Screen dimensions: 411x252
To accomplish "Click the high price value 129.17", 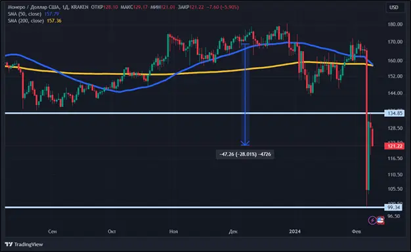I will (141, 7).
